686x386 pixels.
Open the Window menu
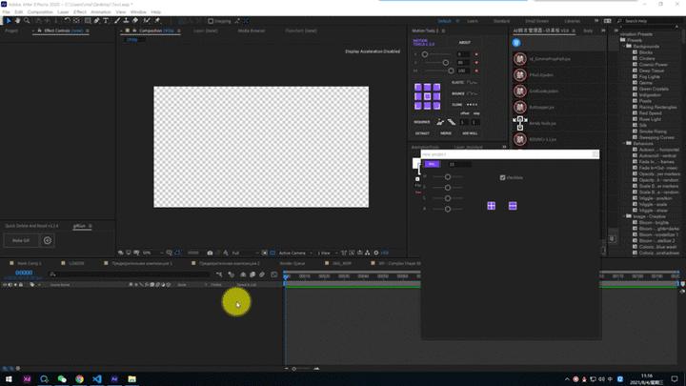(138, 11)
